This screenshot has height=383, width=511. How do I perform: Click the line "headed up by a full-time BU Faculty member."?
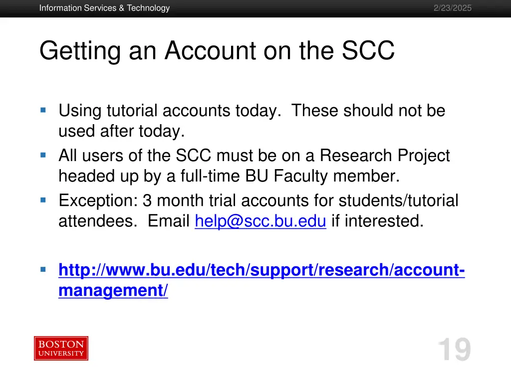(229, 176)
